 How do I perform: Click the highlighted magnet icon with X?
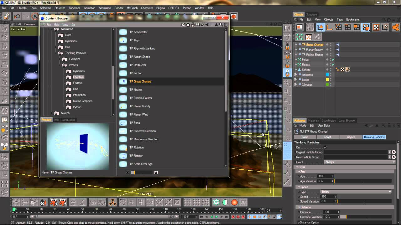pyautogui.click(x=287, y=73)
